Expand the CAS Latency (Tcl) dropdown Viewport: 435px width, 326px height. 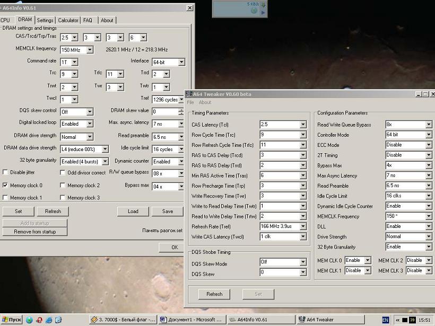(303, 125)
